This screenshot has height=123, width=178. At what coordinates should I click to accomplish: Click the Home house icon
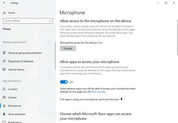click(4, 13)
